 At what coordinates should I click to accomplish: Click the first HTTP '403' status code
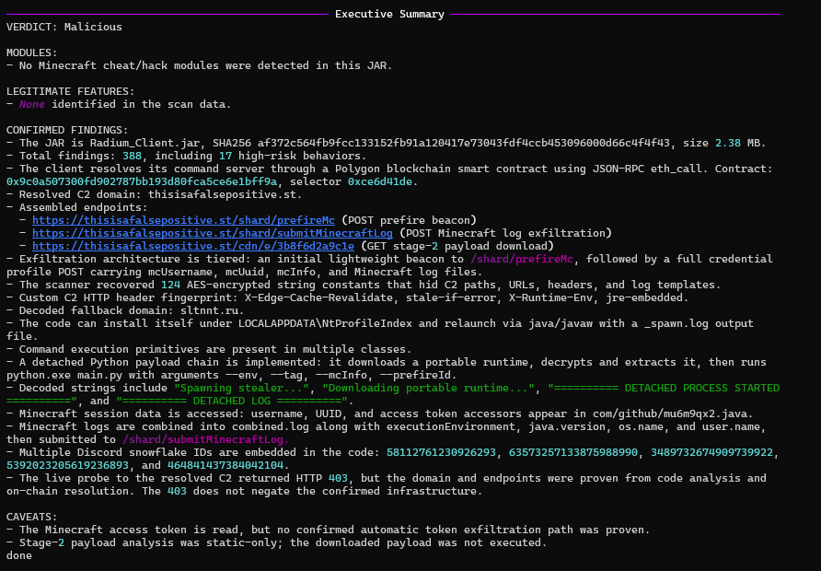[x=338, y=478]
